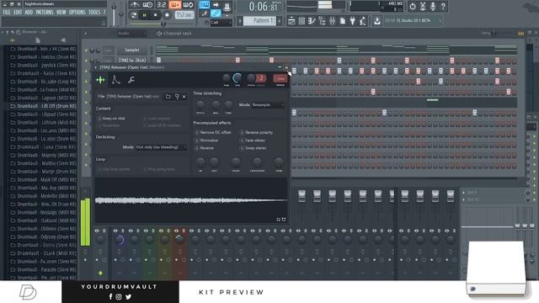Toggle typing keyboard to piano icon

205,4
